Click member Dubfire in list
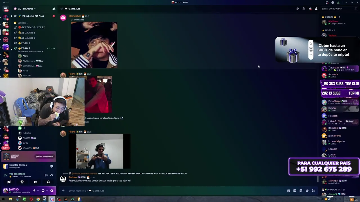The image size is (360, 202). pos(340,109)
